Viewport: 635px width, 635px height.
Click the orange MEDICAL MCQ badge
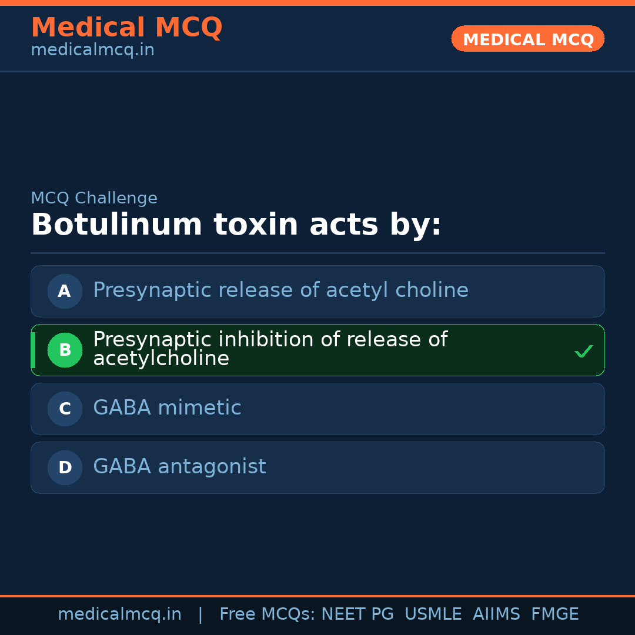pos(527,39)
